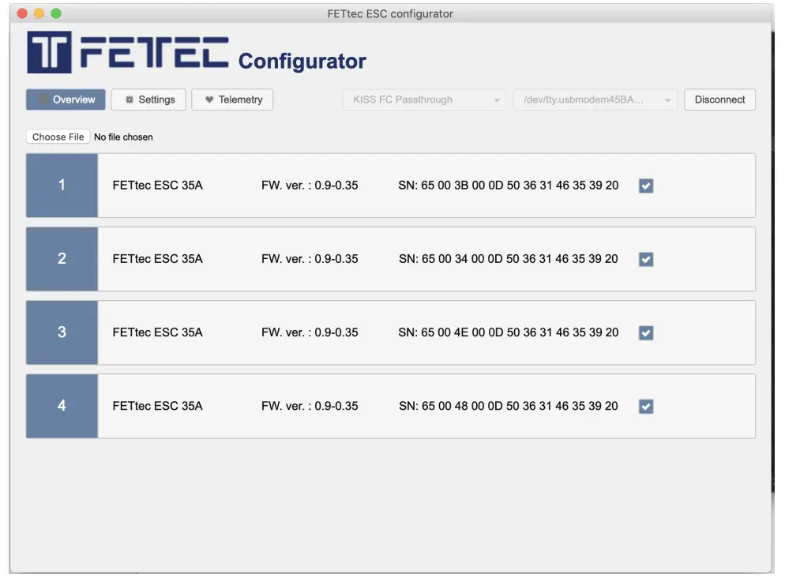Open the /dev/tty.usbmodem45BA port dropdown
The image size is (785, 578).
click(x=595, y=99)
